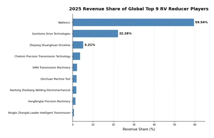The width and height of the screenshot is (214, 138).
Task: Click the x-axis tick label 40
Action: (154, 125)
